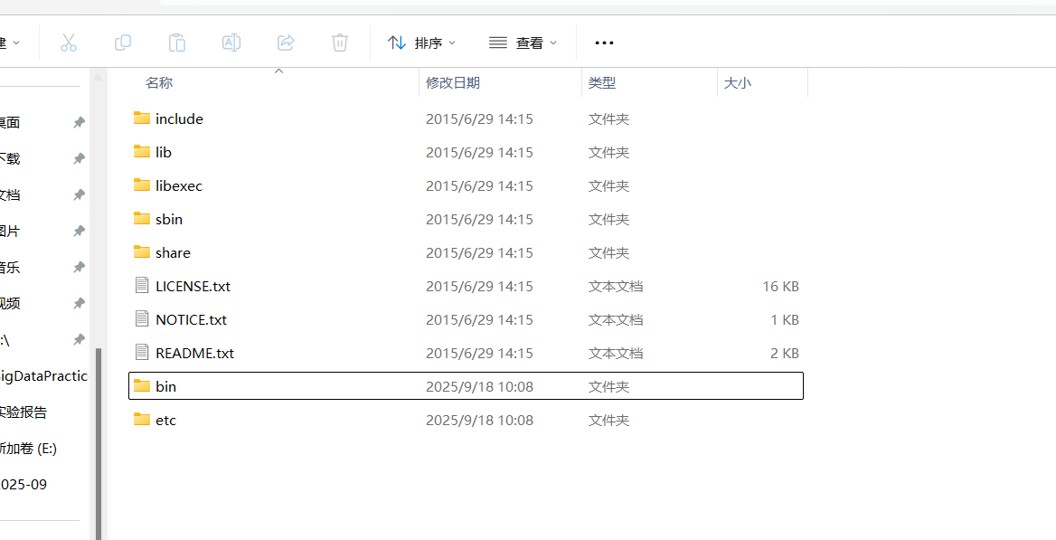Select the Rename icon in the toolbar
This screenshot has width=1056, height=540.
[231, 42]
